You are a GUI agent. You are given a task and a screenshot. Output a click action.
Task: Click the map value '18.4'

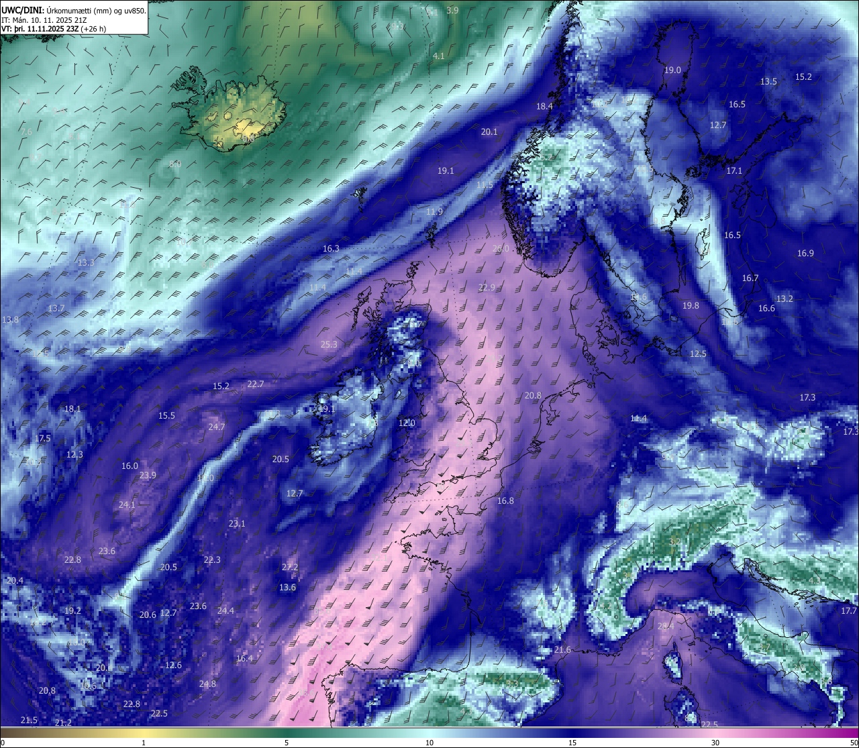point(544,106)
